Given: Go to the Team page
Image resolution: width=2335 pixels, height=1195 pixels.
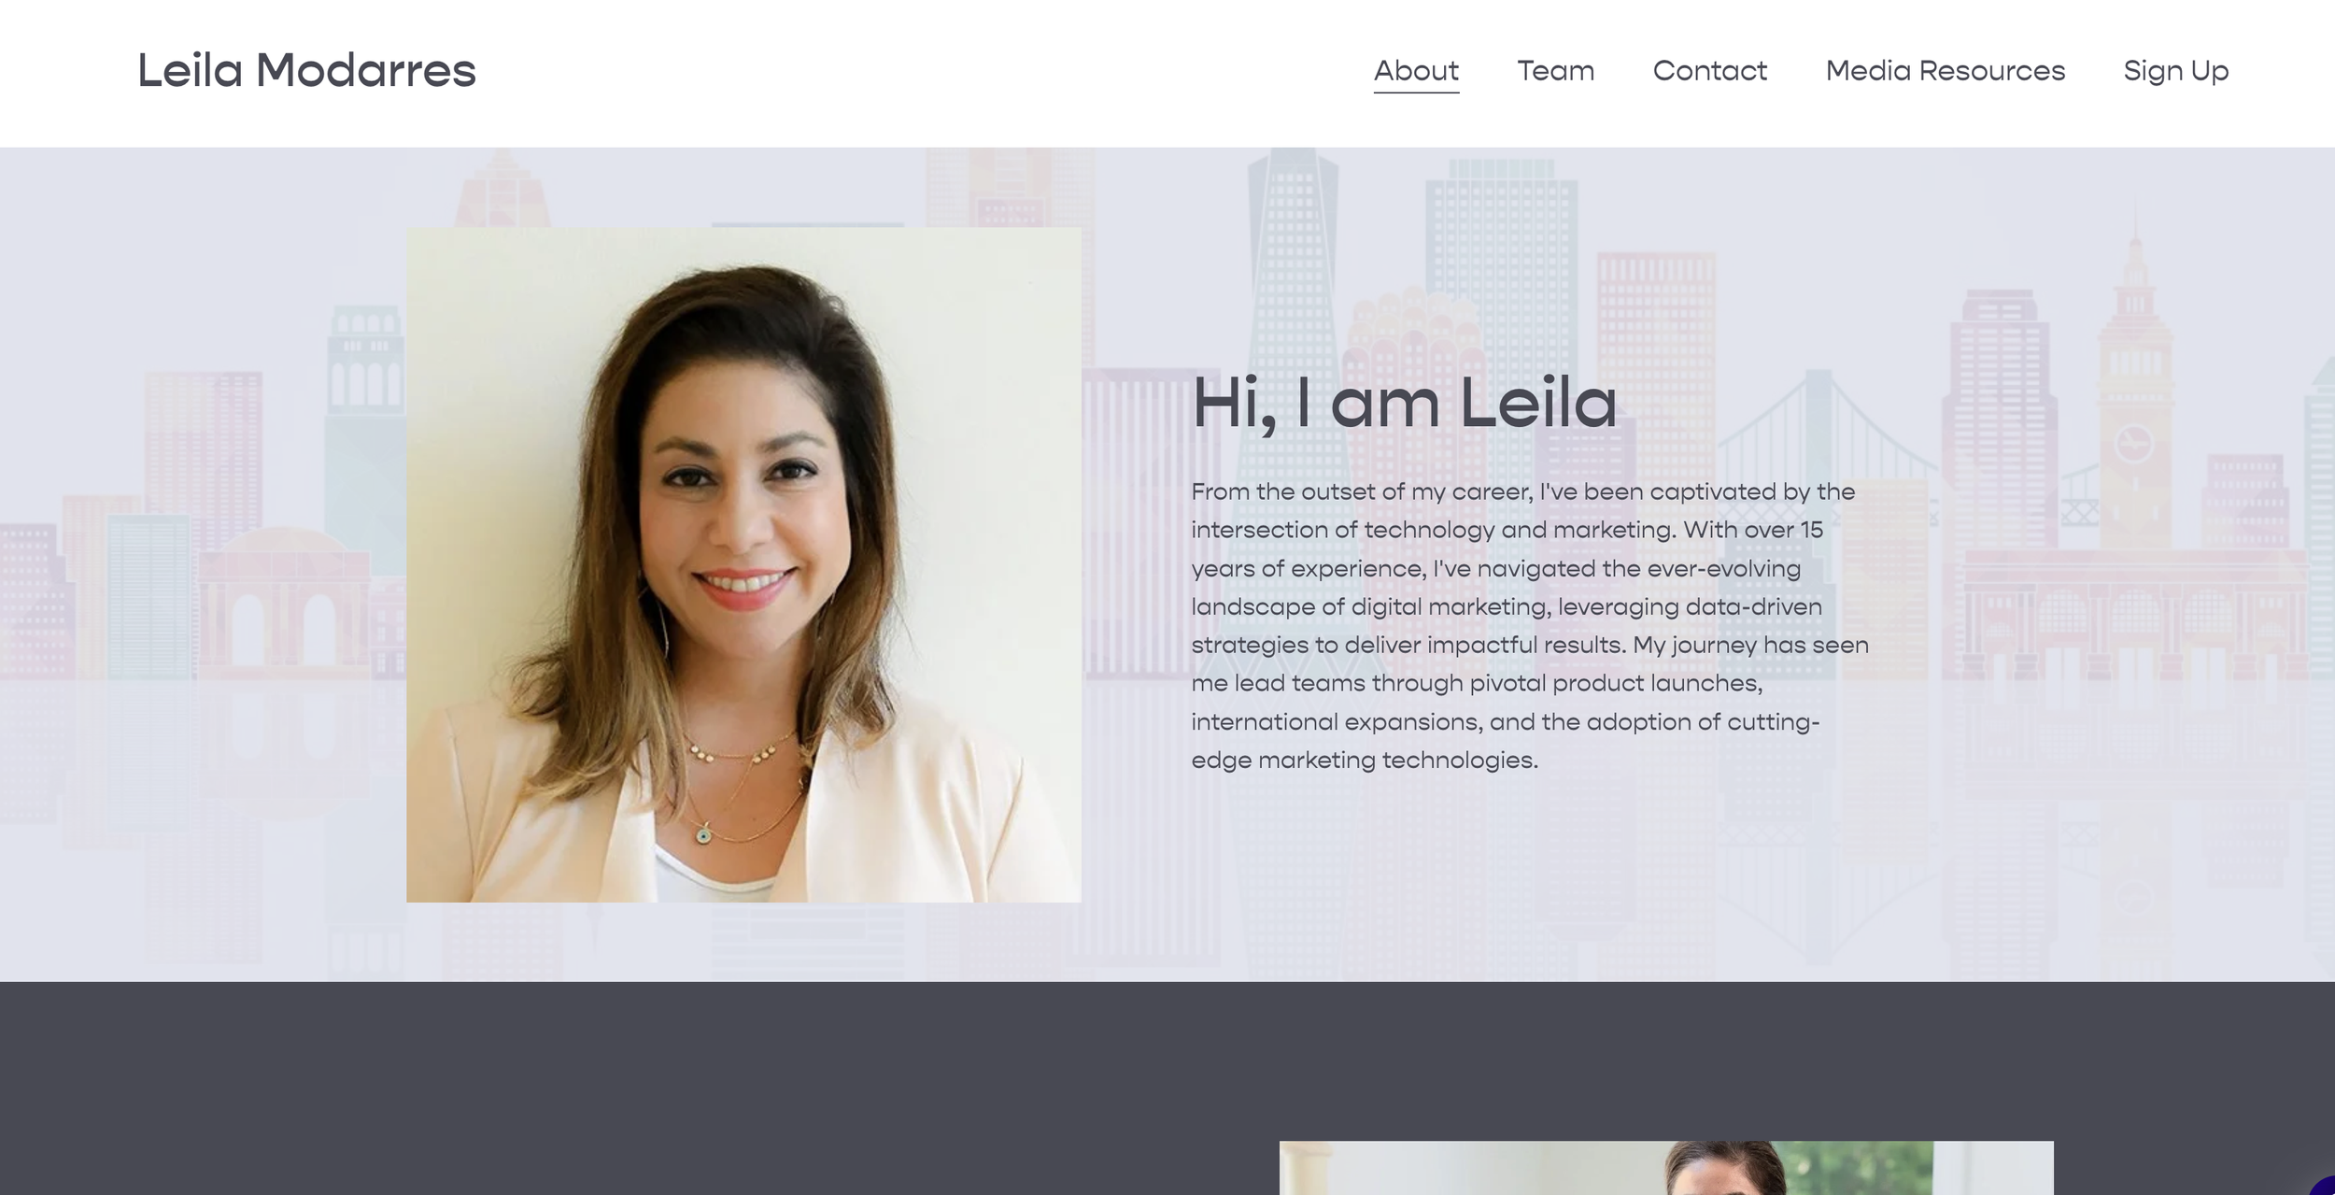Looking at the screenshot, I should click(x=1555, y=71).
